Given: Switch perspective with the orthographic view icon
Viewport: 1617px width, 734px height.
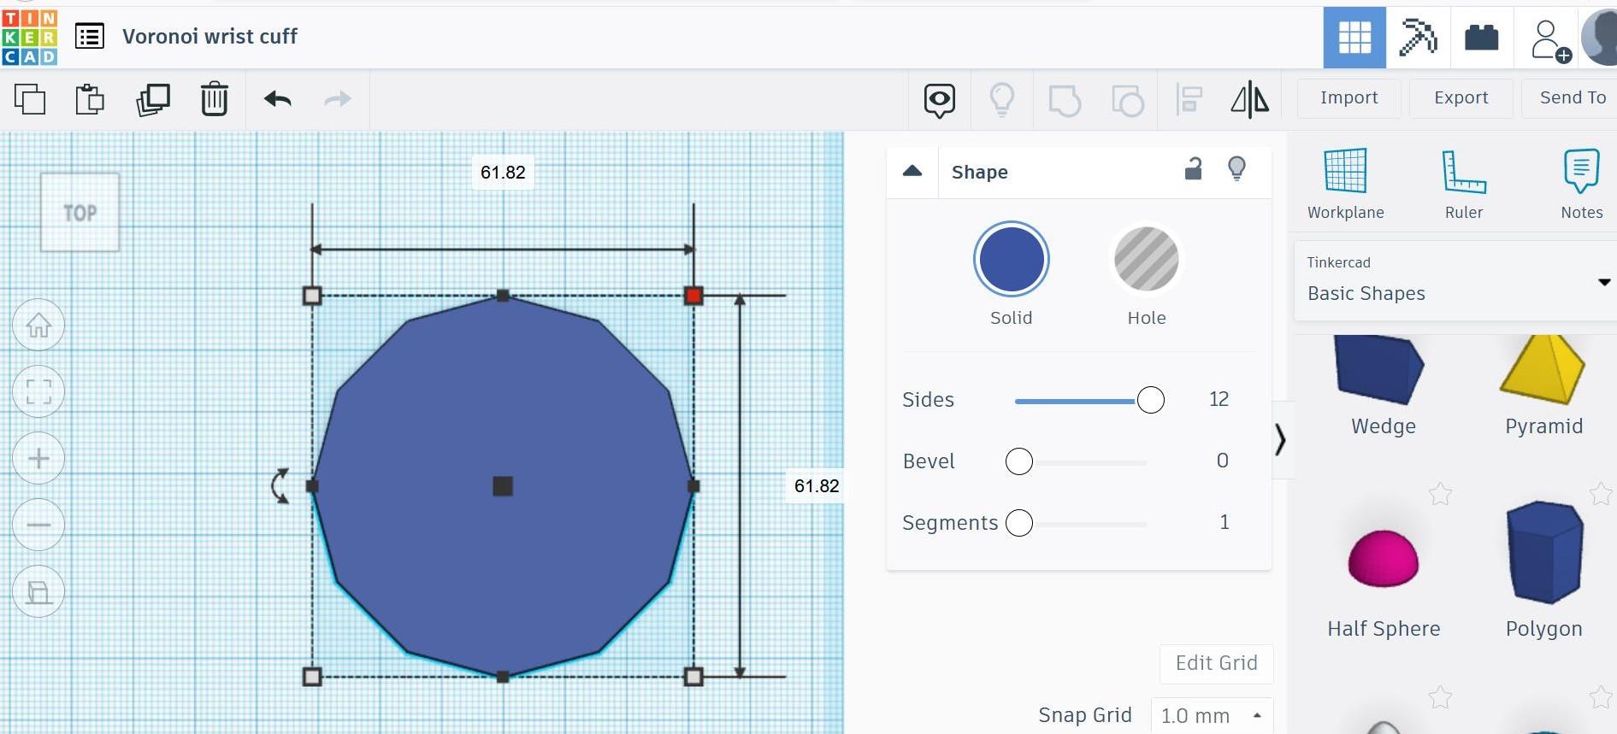Looking at the screenshot, I should (x=38, y=591).
